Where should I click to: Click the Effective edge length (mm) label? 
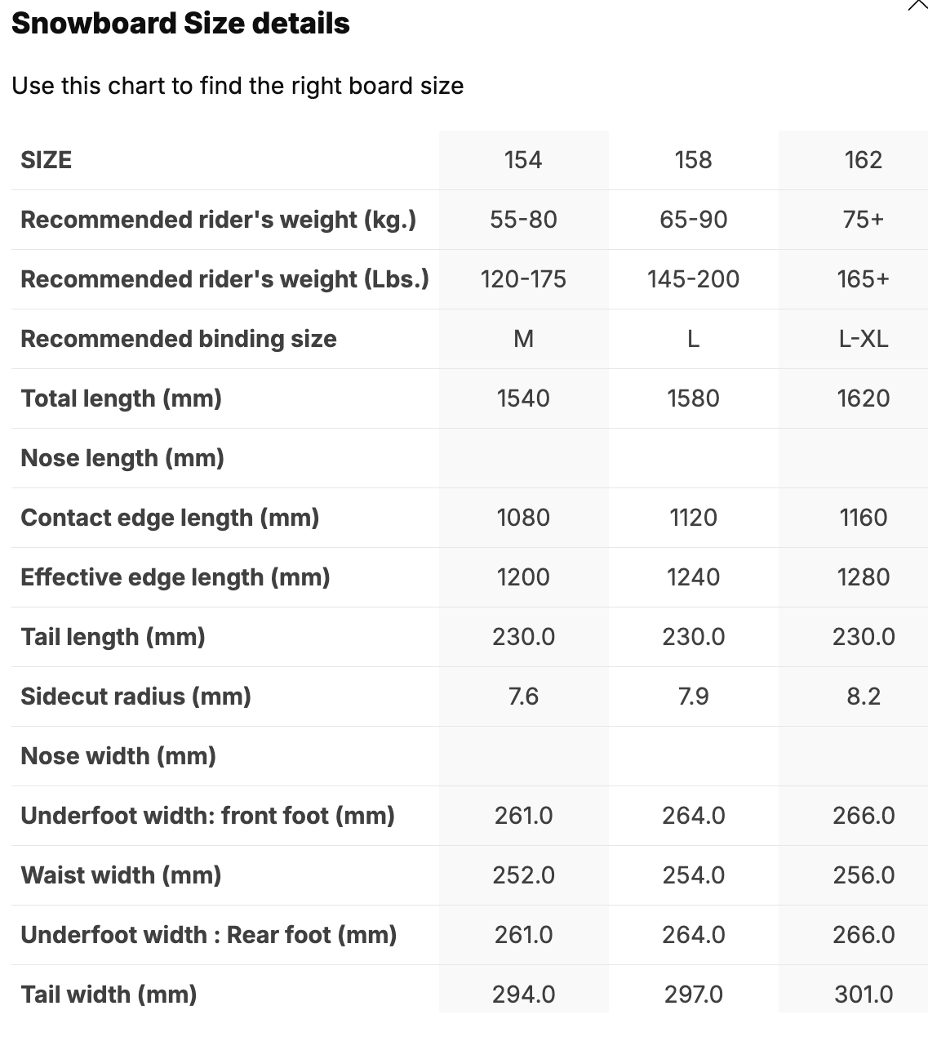point(175,577)
